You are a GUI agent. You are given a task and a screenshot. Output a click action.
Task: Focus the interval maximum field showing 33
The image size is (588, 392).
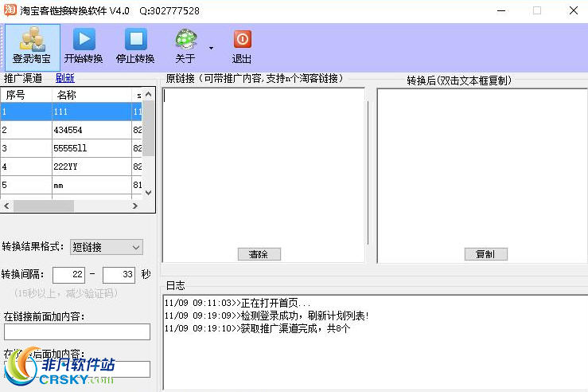click(x=119, y=274)
